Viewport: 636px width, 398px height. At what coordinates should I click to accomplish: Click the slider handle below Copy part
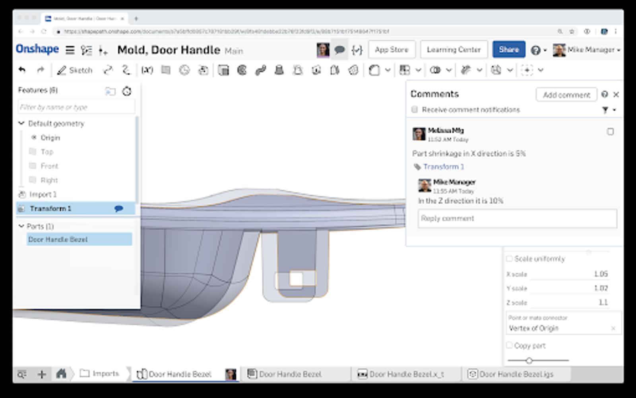coord(529,360)
